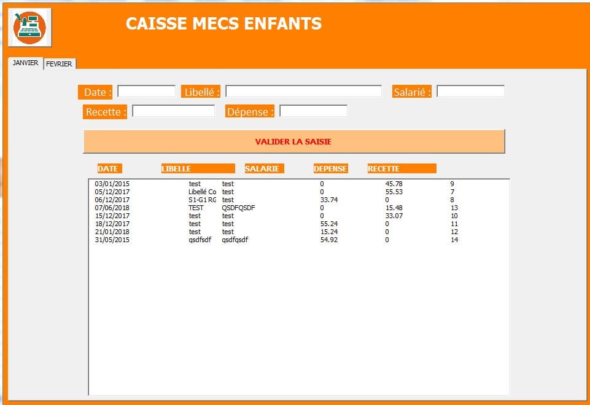Focus the Date input field
The image size is (590, 405).
[x=146, y=91]
